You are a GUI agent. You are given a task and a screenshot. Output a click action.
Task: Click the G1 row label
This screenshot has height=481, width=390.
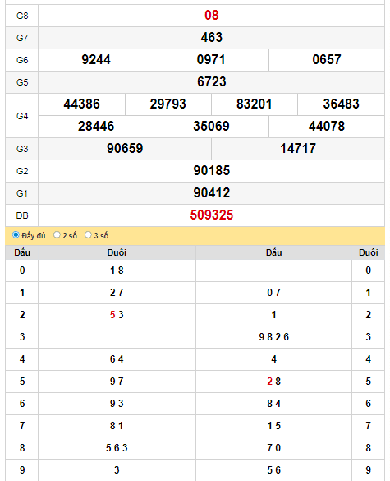point(22,193)
